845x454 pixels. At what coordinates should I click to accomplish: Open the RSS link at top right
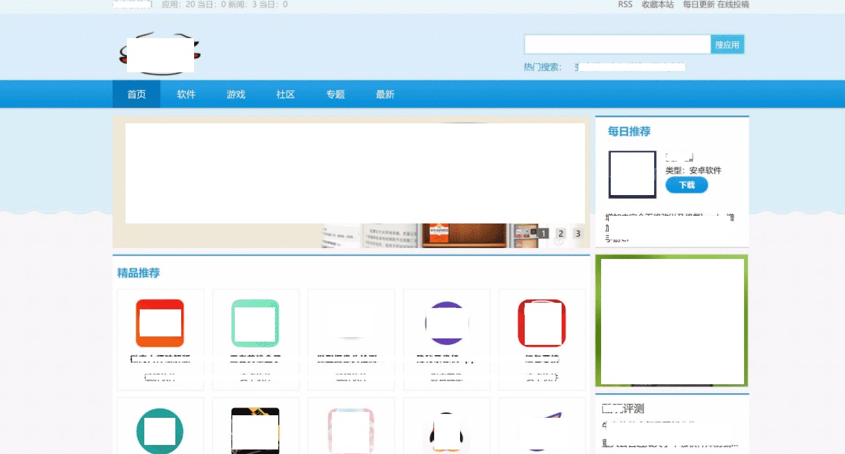(x=624, y=4)
